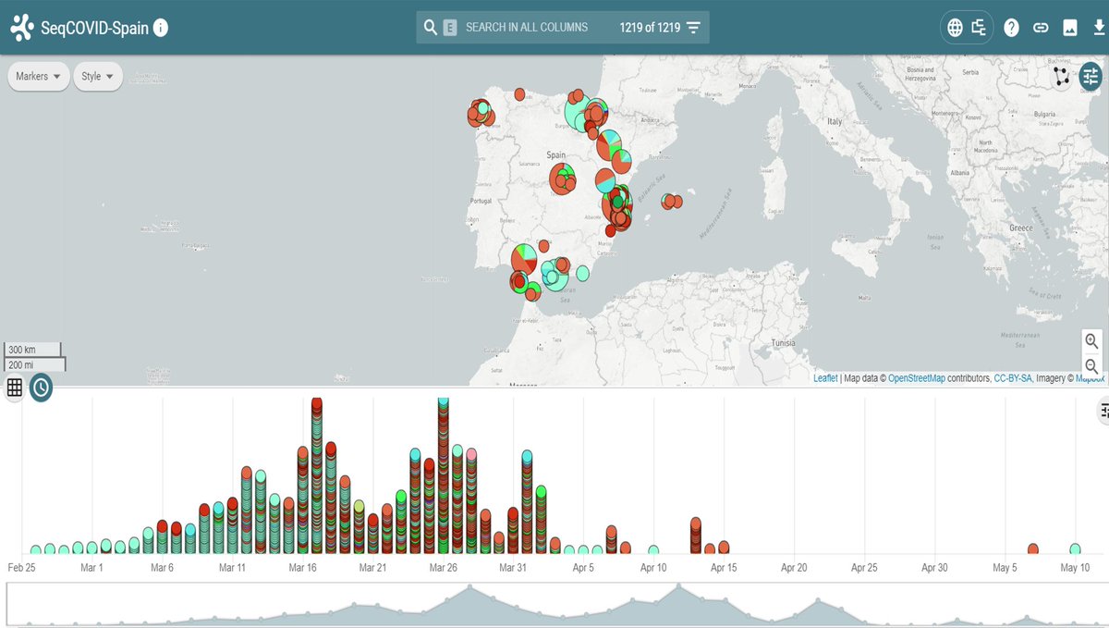Click the tall Mar 26 sample column
This screenshot has width=1109, height=628.
(443, 475)
